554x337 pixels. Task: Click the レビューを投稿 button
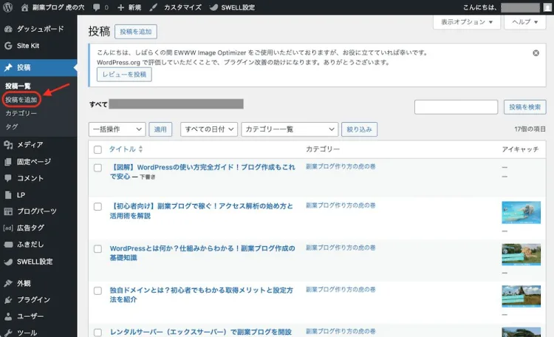[x=124, y=75]
